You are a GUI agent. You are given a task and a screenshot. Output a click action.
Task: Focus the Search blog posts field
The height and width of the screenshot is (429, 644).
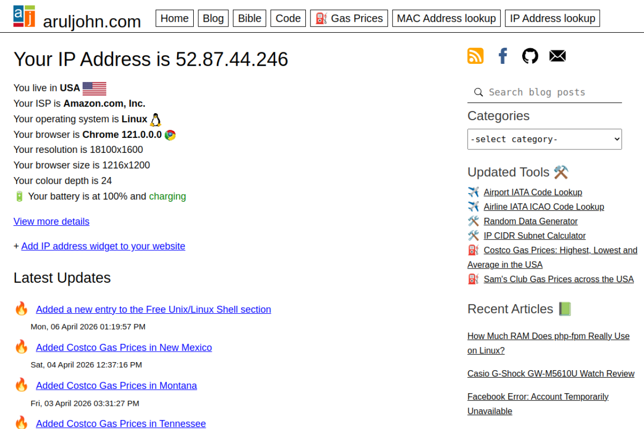[552, 92]
